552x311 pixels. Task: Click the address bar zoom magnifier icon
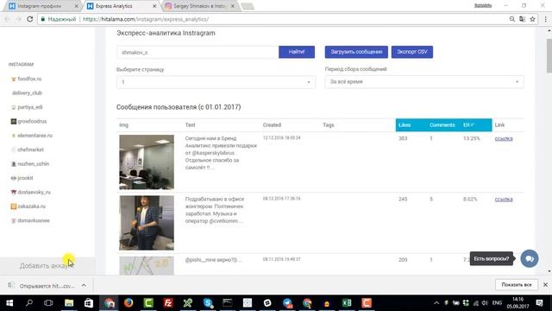point(511,19)
